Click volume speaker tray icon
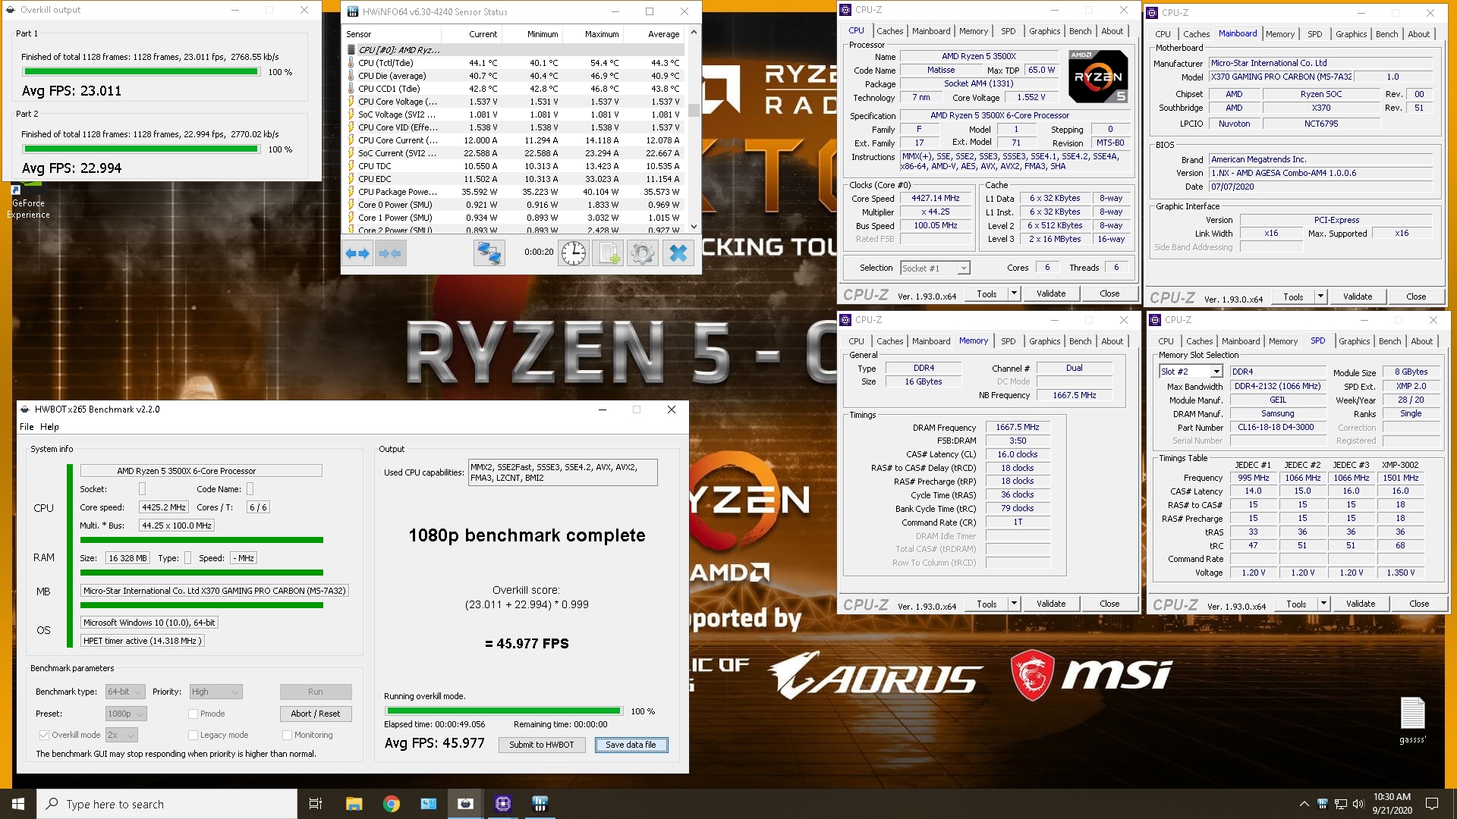This screenshot has width=1457, height=819. (1358, 804)
